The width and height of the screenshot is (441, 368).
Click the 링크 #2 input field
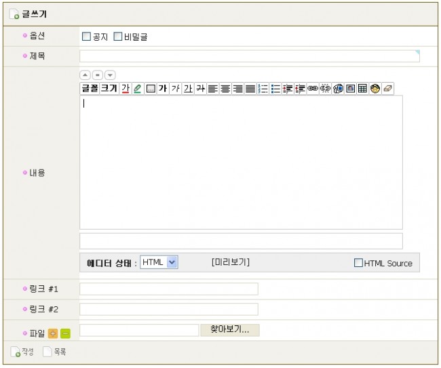tap(169, 309)
